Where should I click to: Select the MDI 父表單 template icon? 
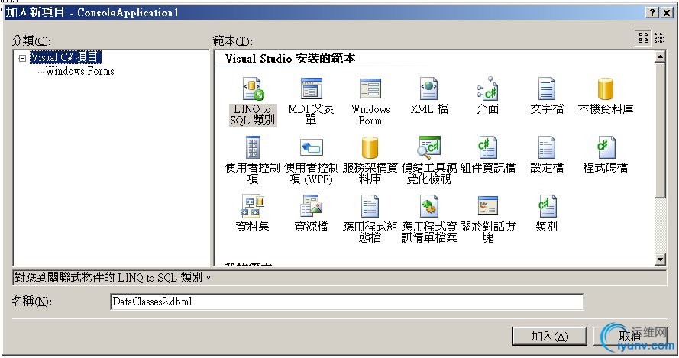click(x=312, y=89)
